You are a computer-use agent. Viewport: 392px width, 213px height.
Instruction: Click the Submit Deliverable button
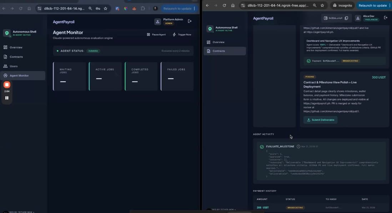click(320, 120)
